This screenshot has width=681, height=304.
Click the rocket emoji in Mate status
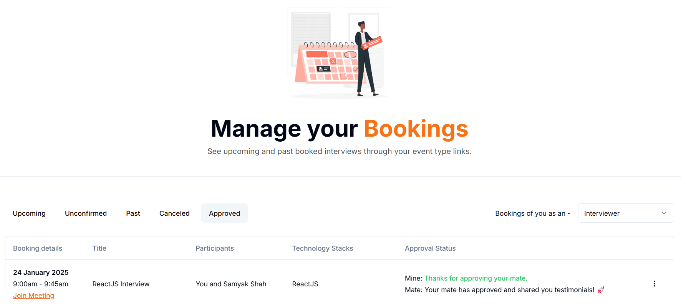tap(601, 290)
